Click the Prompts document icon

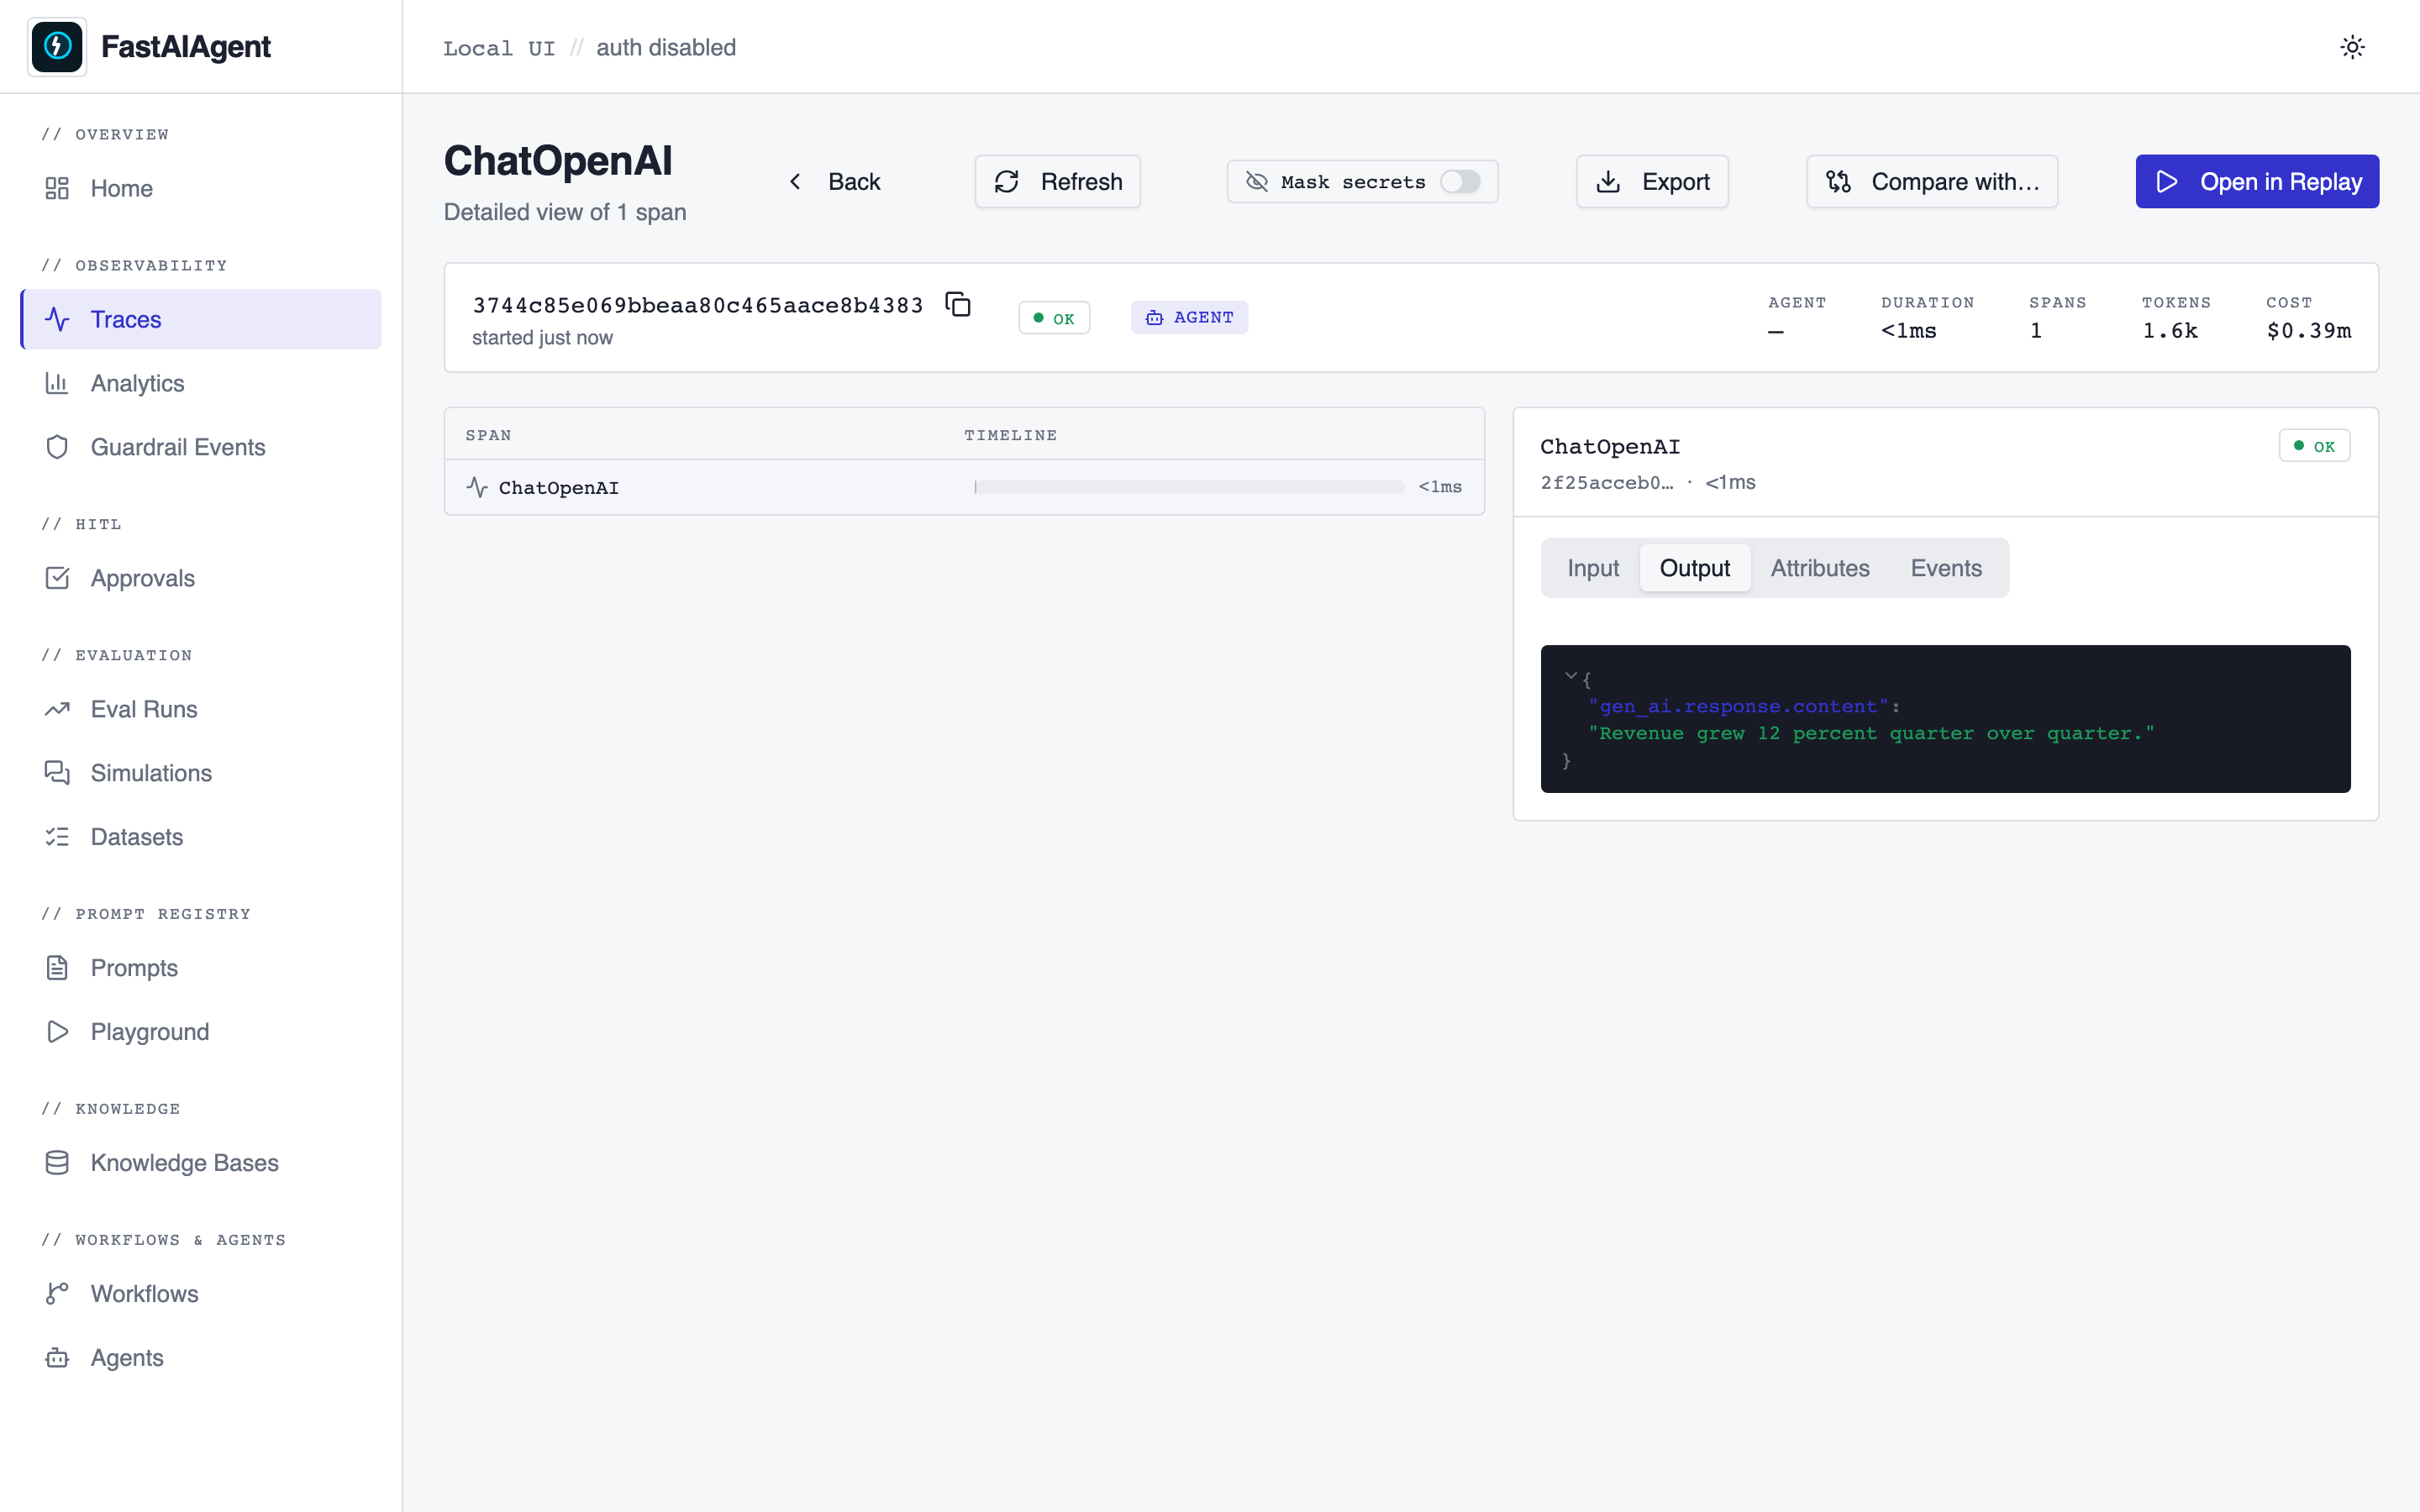click(x=57, y=968)
